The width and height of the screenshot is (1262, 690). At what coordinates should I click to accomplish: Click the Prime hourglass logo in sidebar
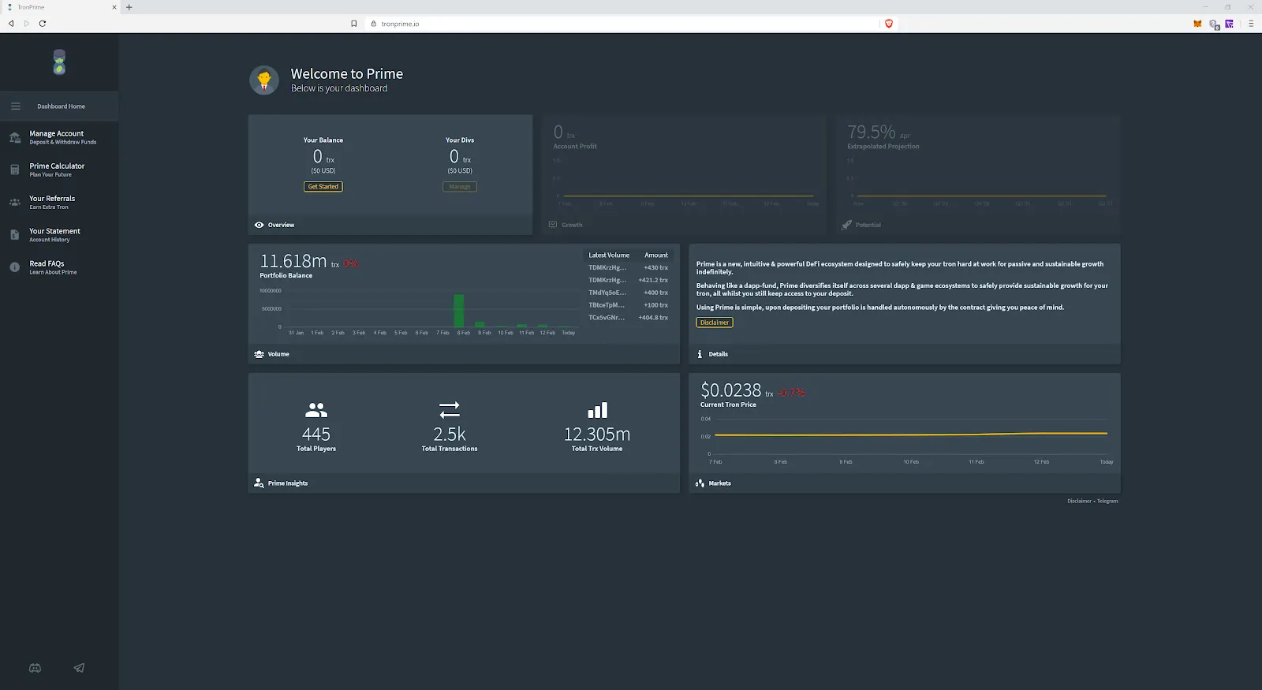[x=59, y=62]
